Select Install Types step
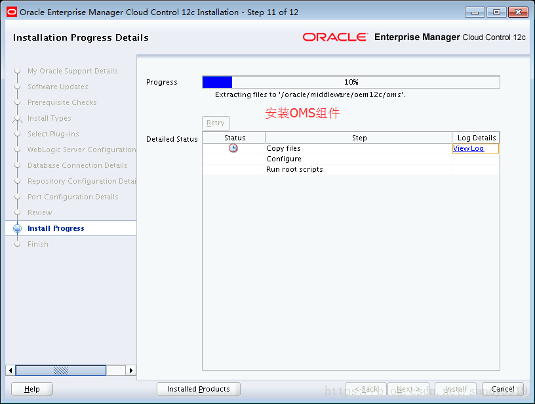 click(x=49, y=118)
